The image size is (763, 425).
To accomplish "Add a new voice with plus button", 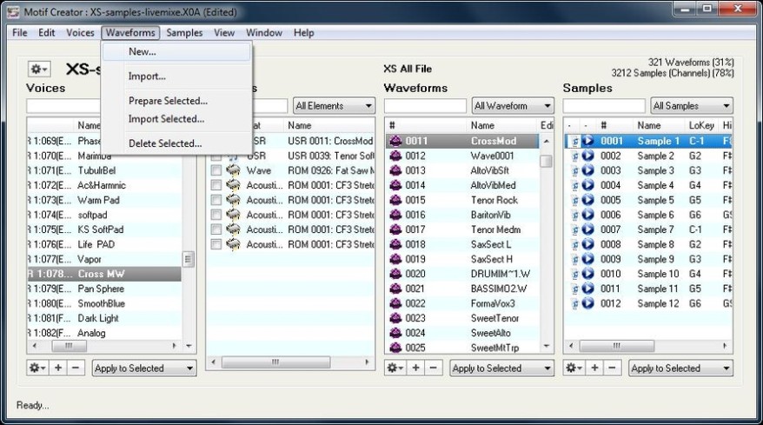I will (x=58, y=368).
